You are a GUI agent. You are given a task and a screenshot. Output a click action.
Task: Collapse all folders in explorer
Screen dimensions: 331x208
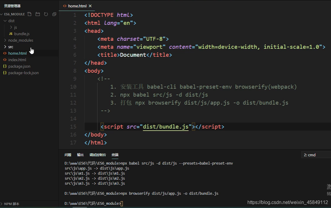(54, 14)
